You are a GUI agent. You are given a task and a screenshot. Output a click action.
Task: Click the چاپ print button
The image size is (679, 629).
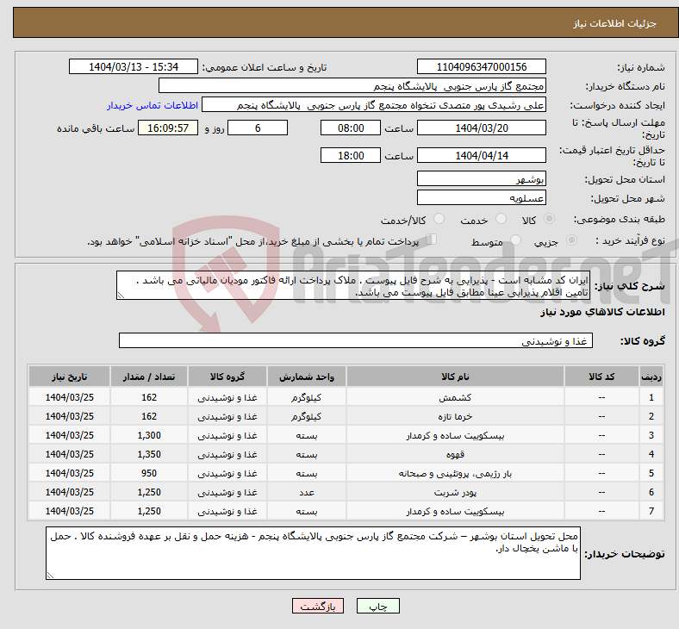click(x=378, y=606)
